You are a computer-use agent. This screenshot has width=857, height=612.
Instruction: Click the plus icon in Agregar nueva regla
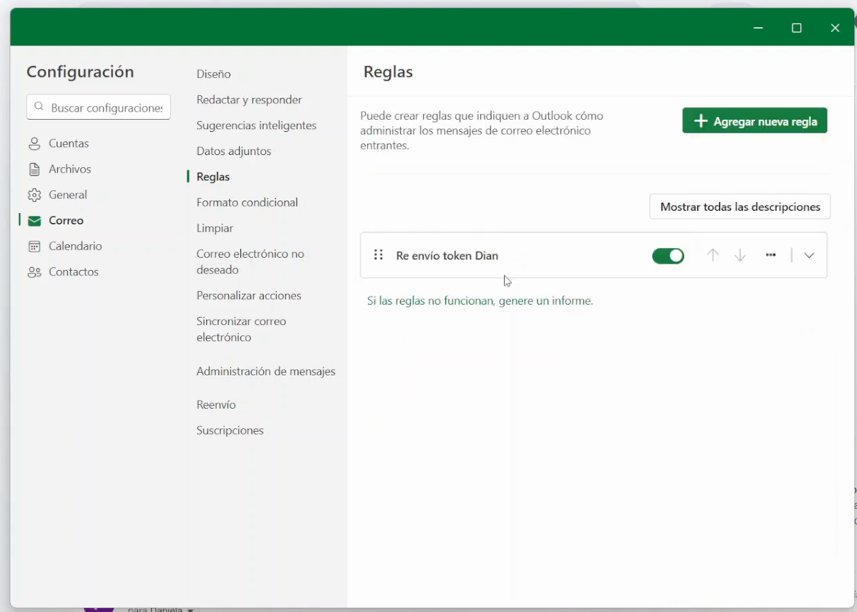[x=701, y=121]
